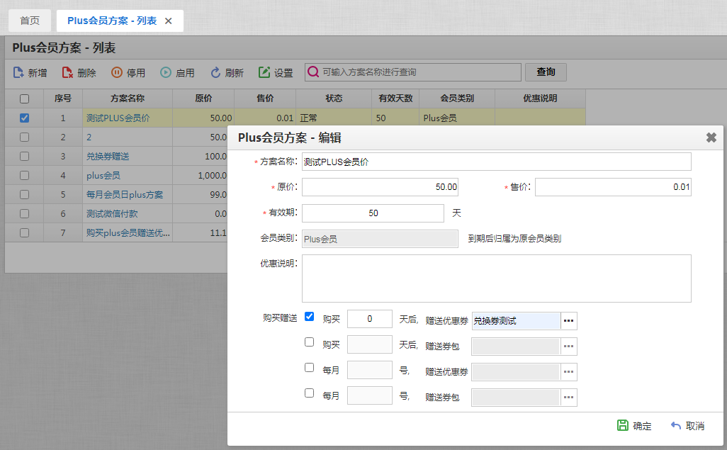Screen dimensions: 727x450
Task: Click the 状态 column header
Action: point(334,99)
